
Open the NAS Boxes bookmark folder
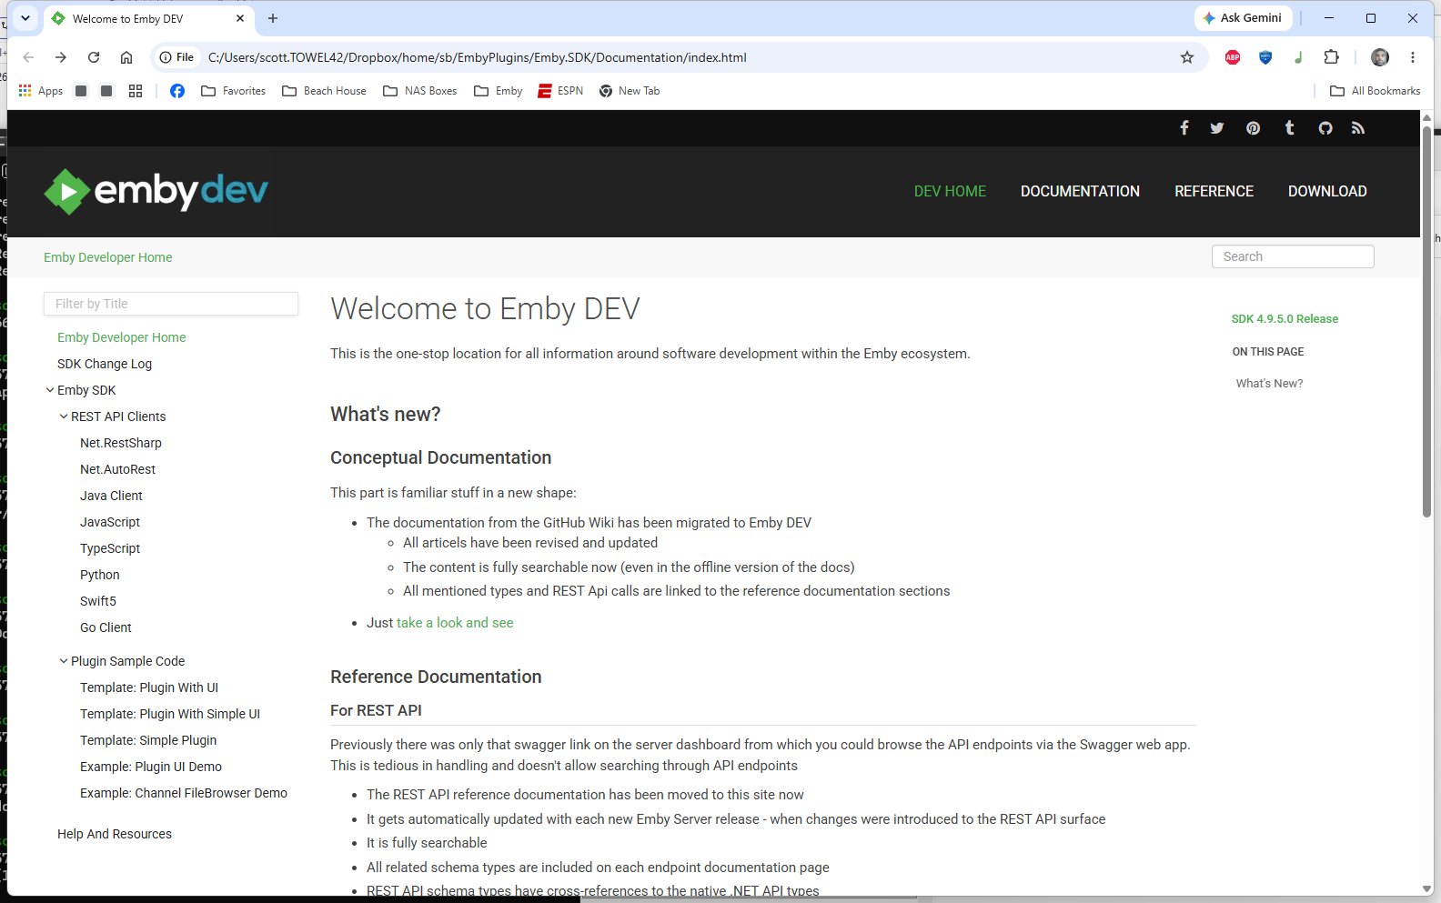point(420,91)
